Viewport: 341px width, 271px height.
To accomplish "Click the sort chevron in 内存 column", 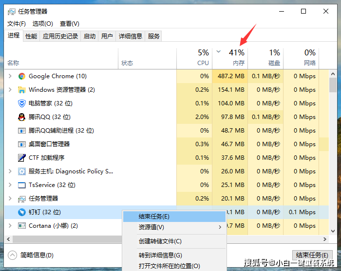I will click(219, 51).
